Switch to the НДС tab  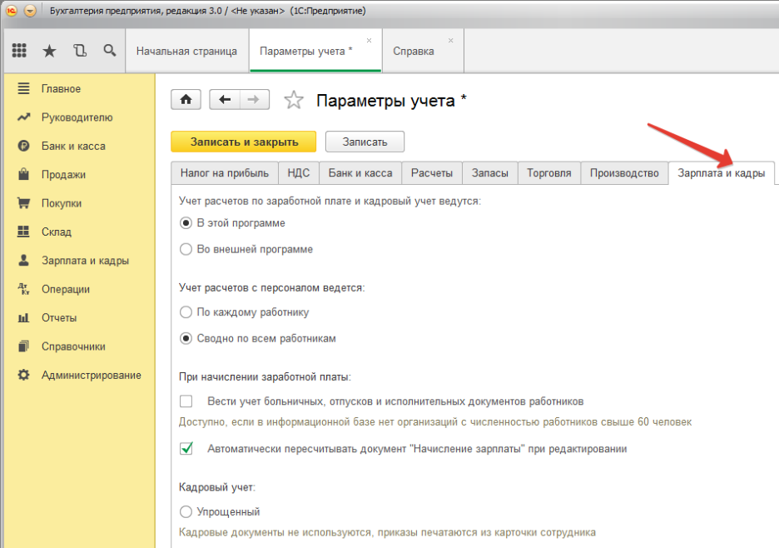[x=298, y=173]
